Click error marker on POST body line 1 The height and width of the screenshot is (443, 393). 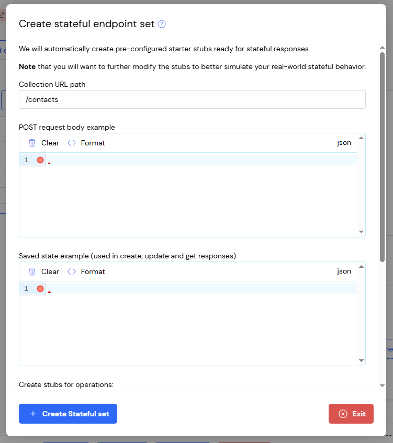[40, 160]
